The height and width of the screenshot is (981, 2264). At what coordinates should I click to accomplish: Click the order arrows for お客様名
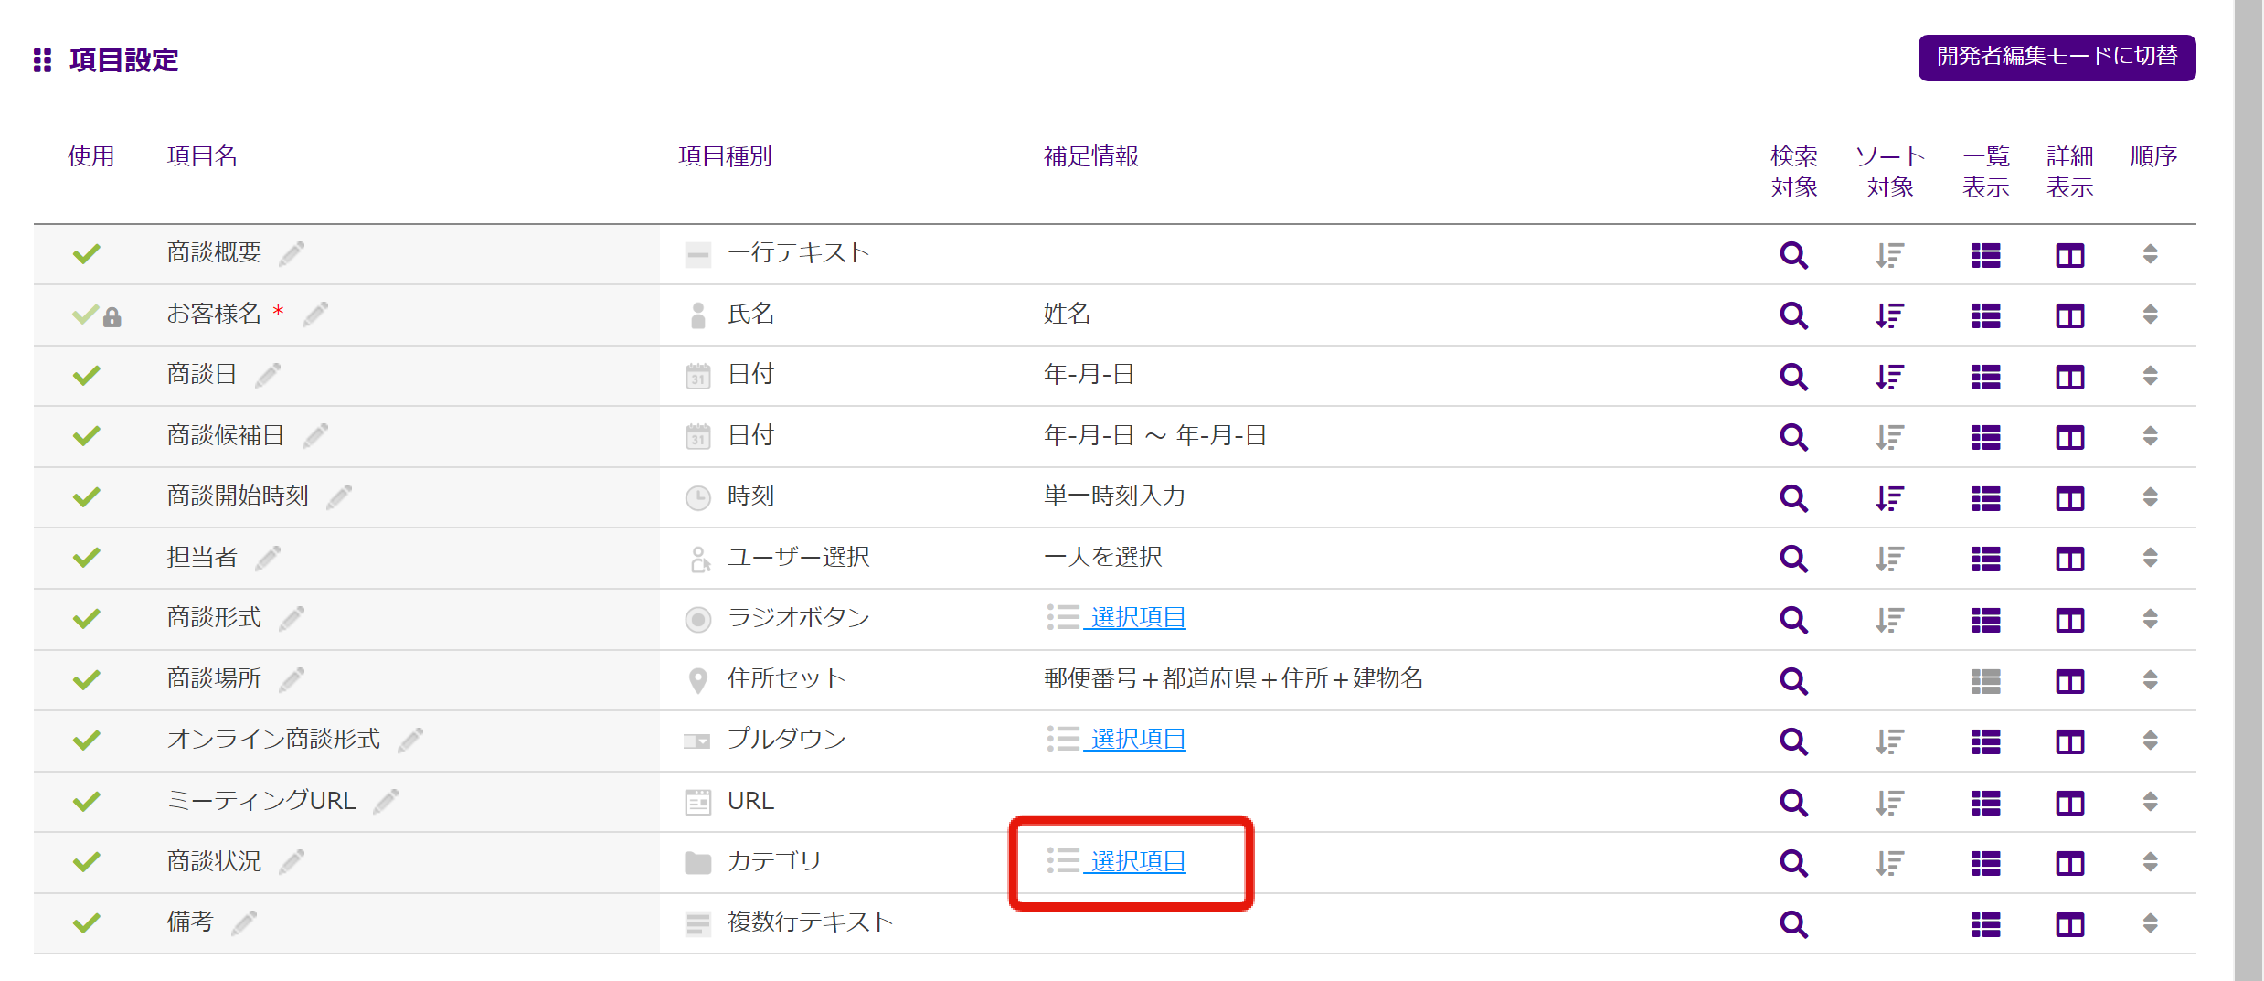click(2151, 315)
